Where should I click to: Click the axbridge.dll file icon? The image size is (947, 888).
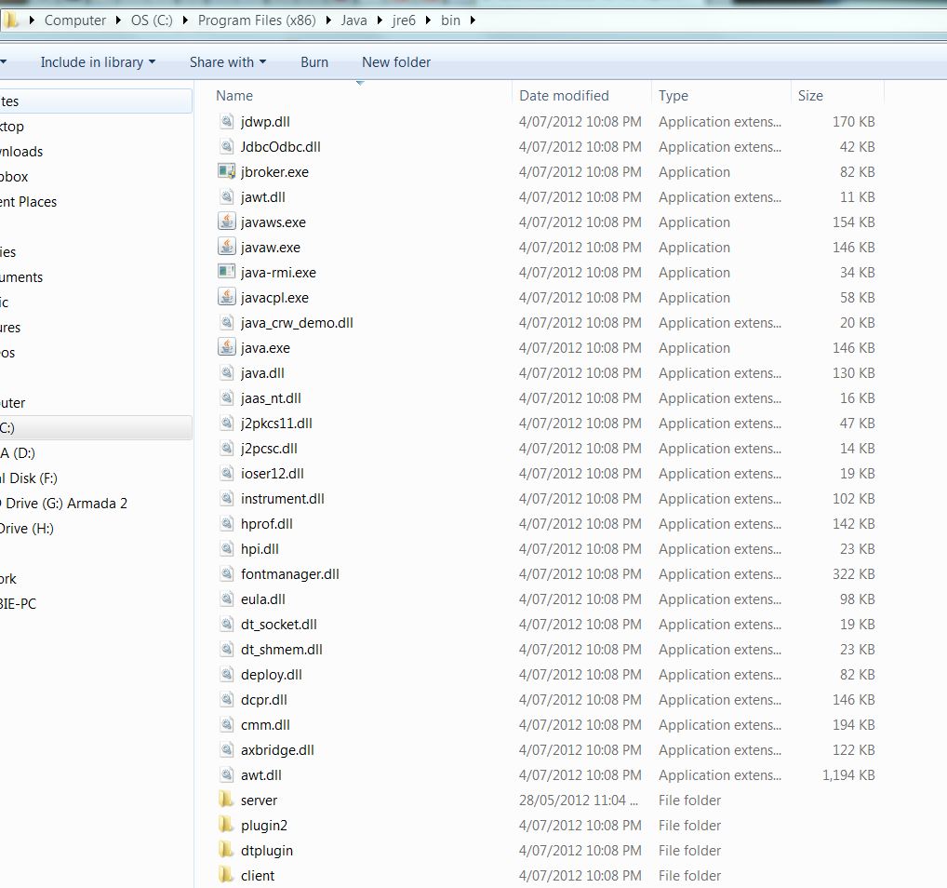226,749
